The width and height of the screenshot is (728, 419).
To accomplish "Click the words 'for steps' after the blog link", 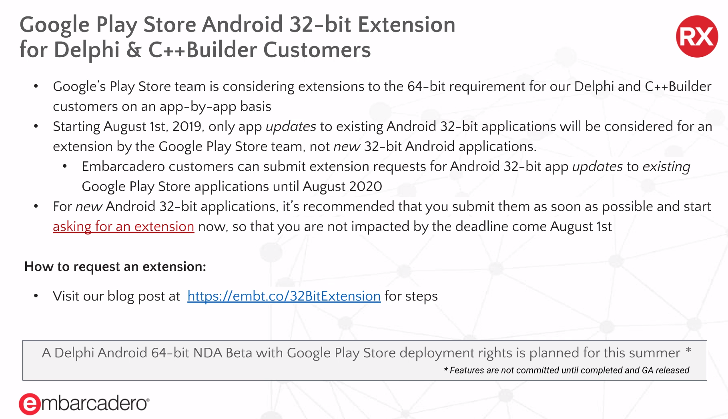I will pyautogui.click(x=411, y=296).
